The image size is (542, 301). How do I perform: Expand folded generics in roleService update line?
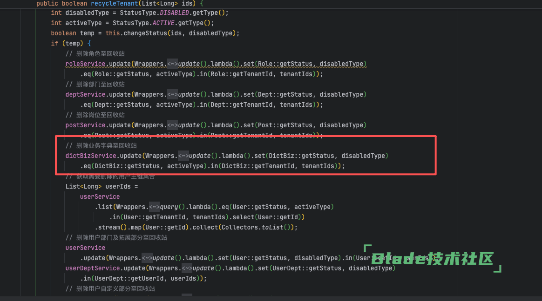coord(172,64)
